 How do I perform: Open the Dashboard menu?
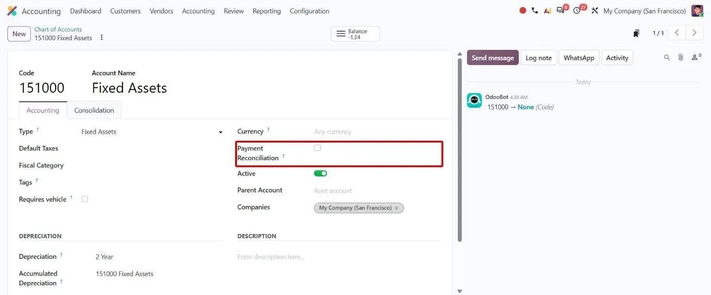tap(86, 11)
